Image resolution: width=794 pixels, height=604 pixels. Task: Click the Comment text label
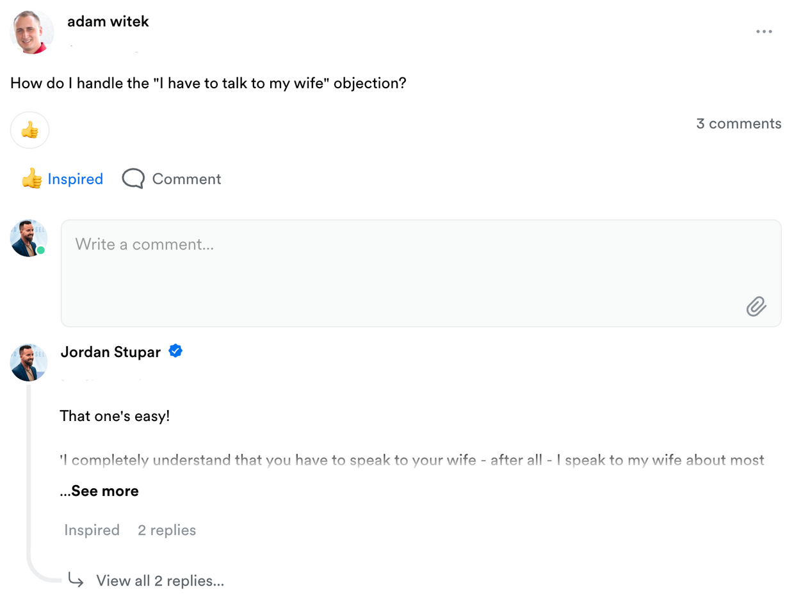(186, 179)
